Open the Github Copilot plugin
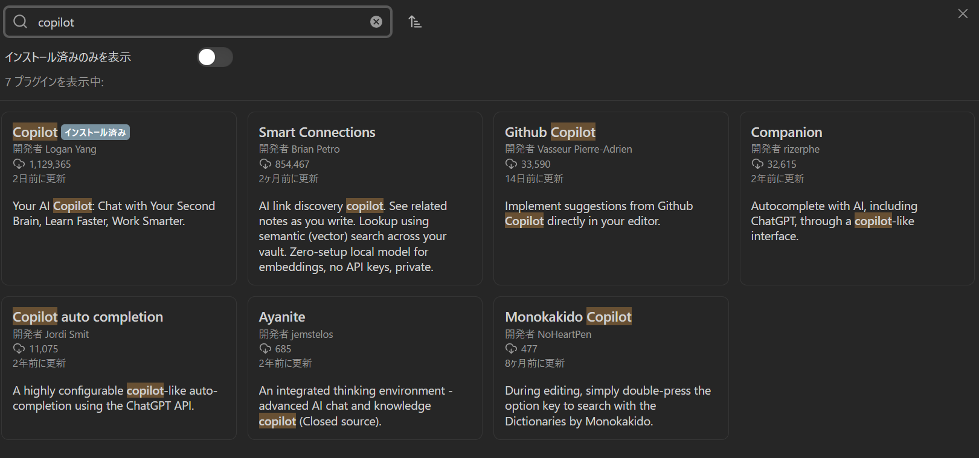The height and width of the screenshot is (458, 979). 611,199
